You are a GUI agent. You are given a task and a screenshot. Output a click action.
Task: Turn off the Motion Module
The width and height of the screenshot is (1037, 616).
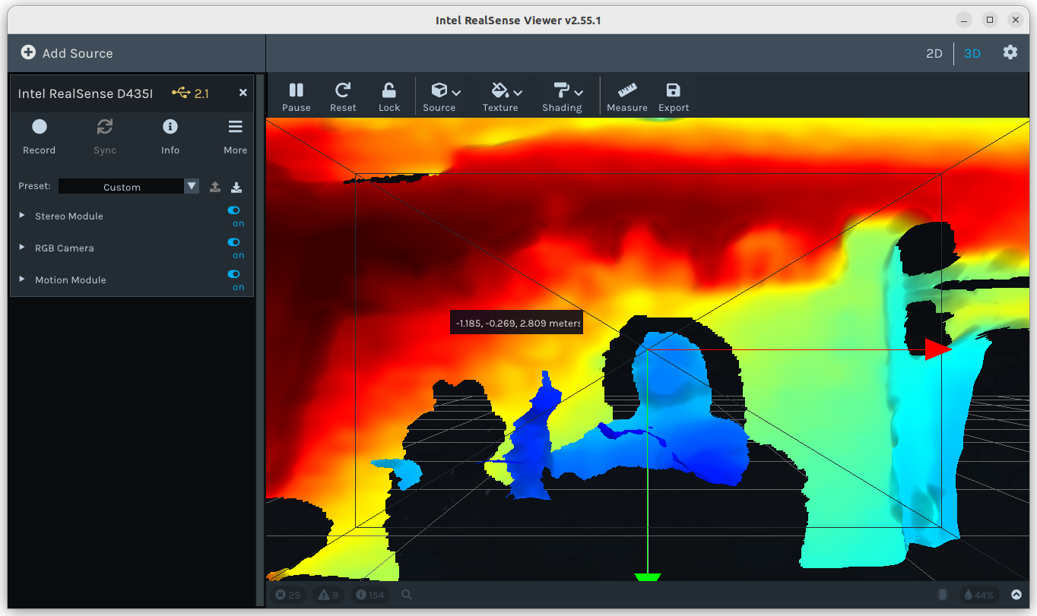pyautogui.click(x=234, y=274)
